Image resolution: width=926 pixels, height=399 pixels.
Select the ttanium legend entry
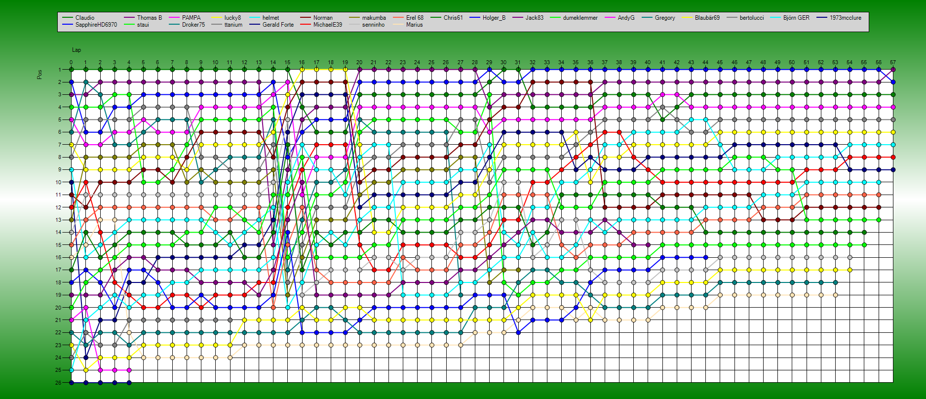point(233,25)
